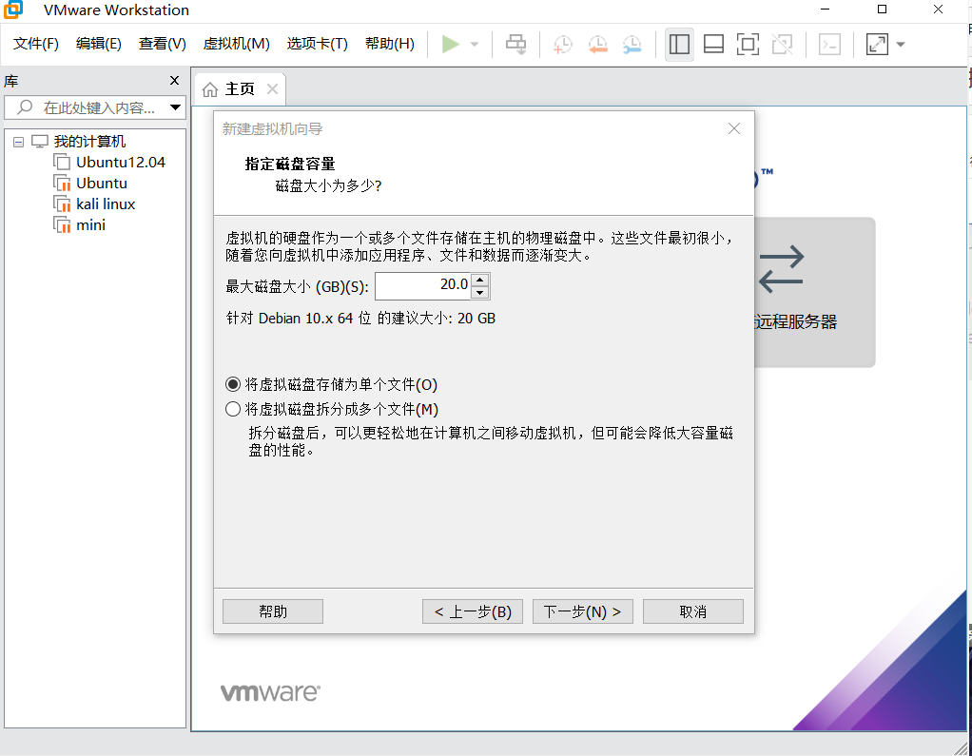972x756 pixels.
Task: Click the home icon on 主页 tab
Action: click(x=210, y=89)
